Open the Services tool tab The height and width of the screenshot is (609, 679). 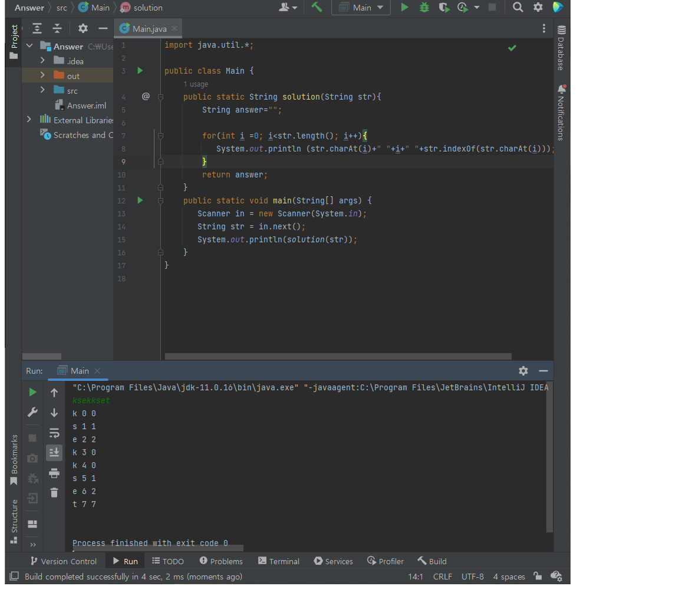[x=334, y=561]
